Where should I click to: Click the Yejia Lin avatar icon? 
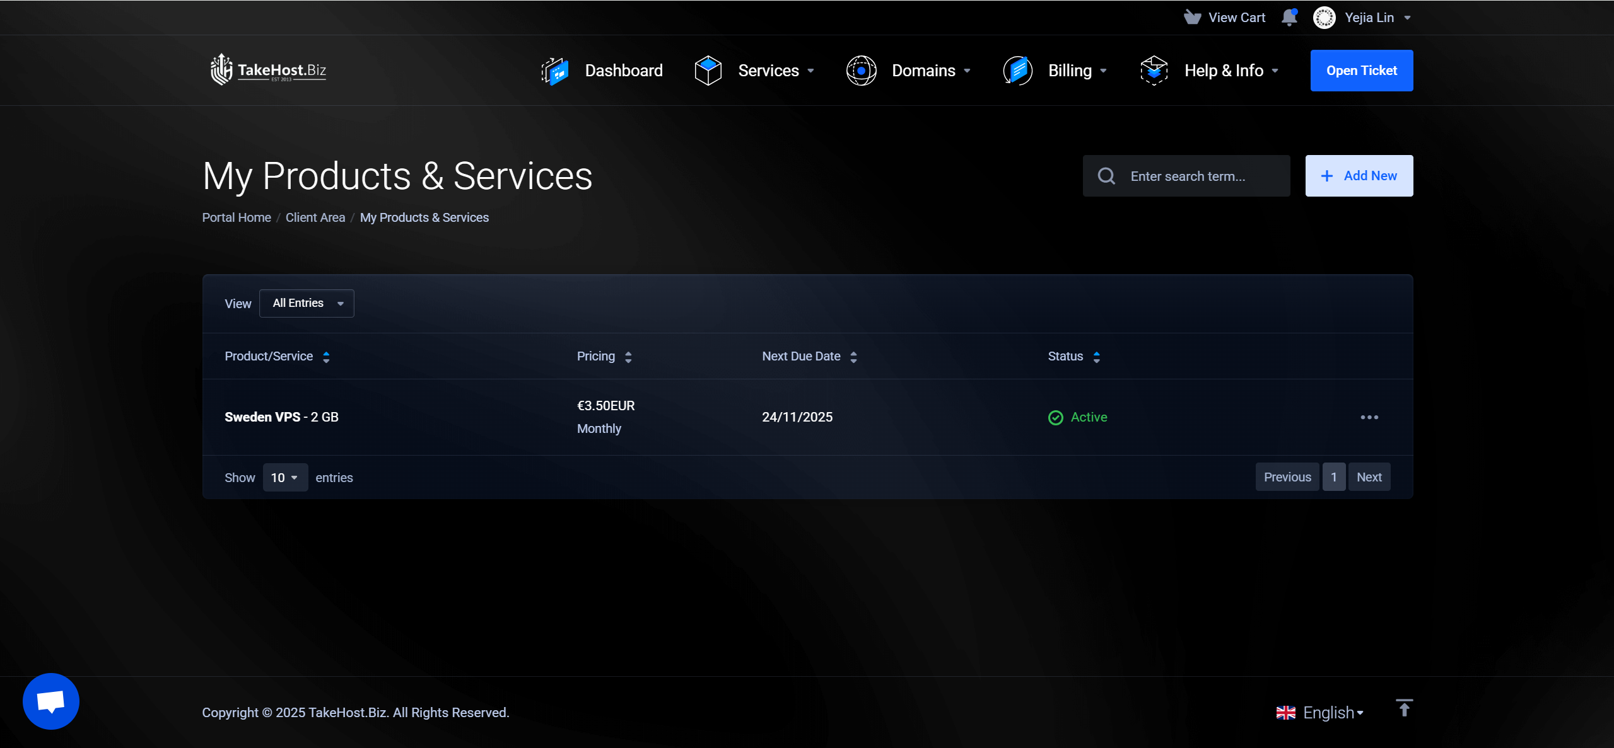click(1324, 18)
